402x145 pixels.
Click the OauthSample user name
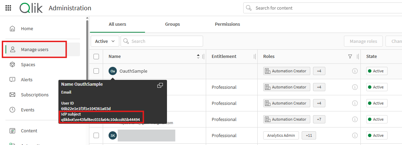click(133, 71)
